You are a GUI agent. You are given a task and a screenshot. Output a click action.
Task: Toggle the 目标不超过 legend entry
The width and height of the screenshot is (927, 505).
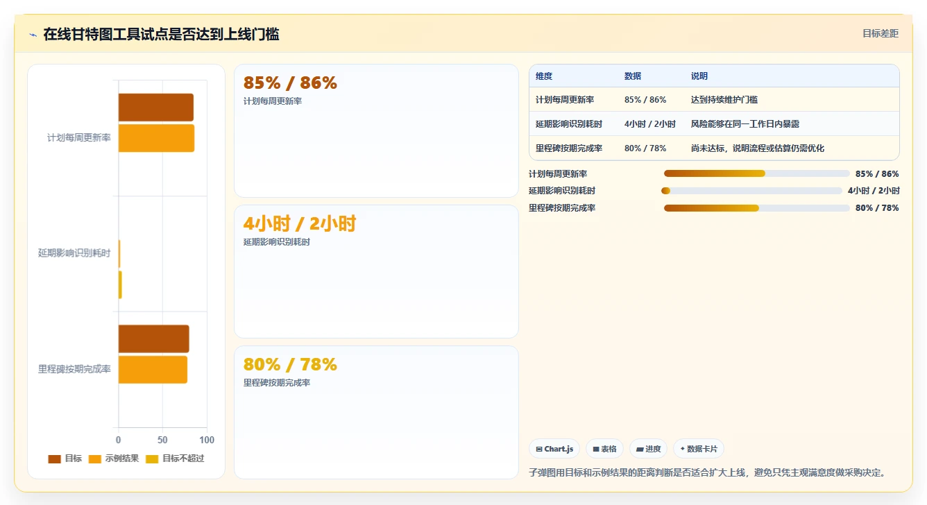click(175, 459)
